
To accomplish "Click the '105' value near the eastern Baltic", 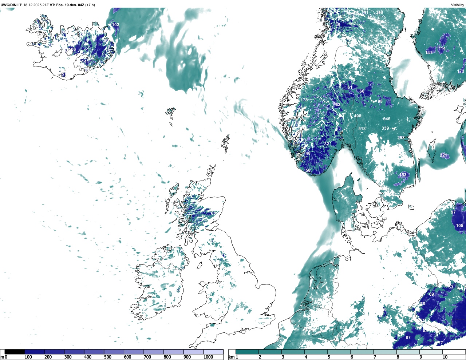I will (x=460, y=226).
